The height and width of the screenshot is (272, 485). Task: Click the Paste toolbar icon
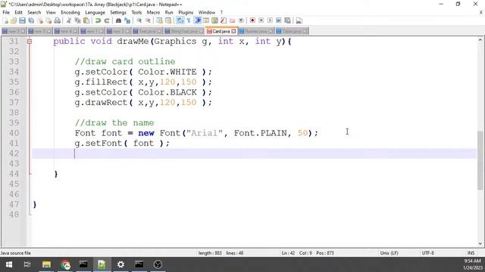[x=86, y=20]
